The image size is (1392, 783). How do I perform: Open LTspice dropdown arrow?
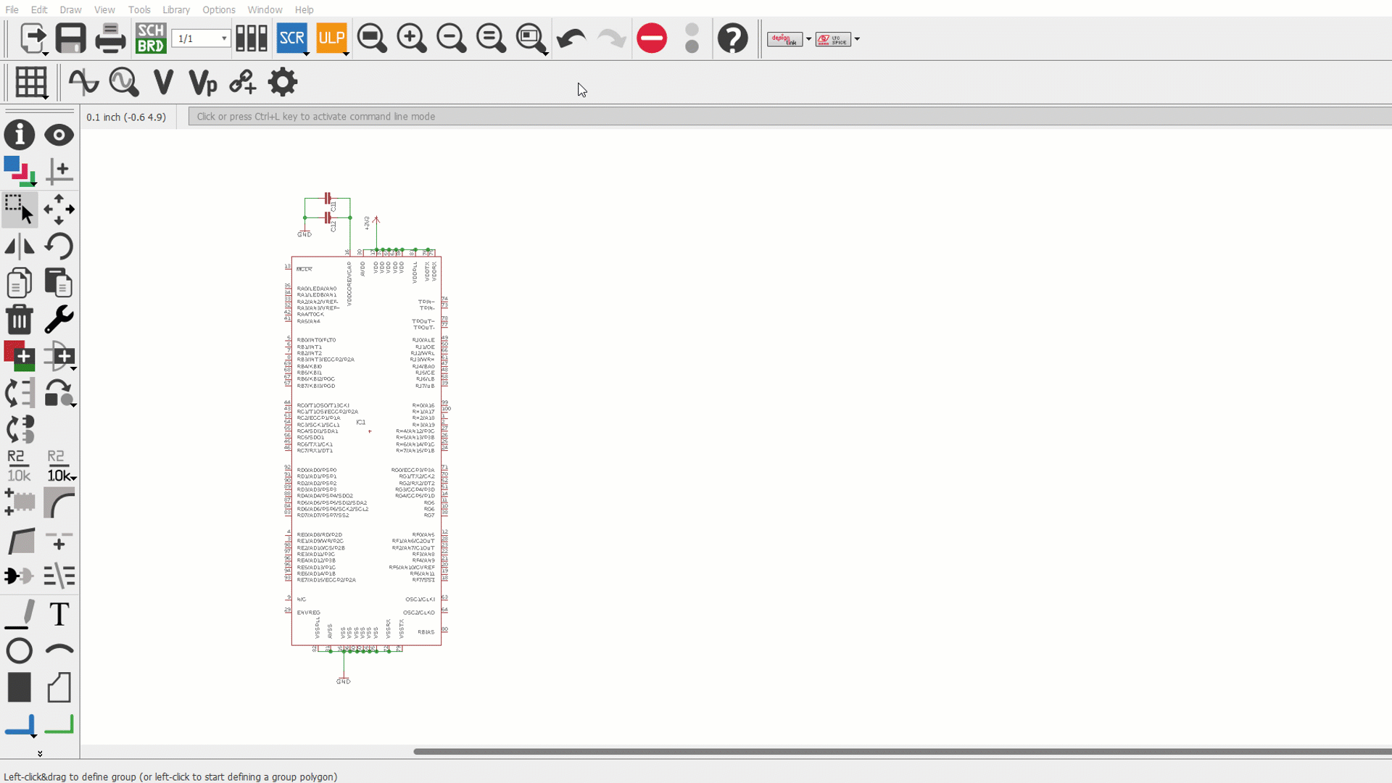point(857,39)
